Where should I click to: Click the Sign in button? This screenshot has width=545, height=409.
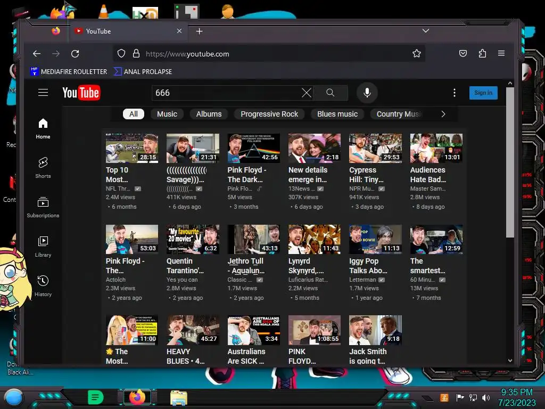pos(483,93)
